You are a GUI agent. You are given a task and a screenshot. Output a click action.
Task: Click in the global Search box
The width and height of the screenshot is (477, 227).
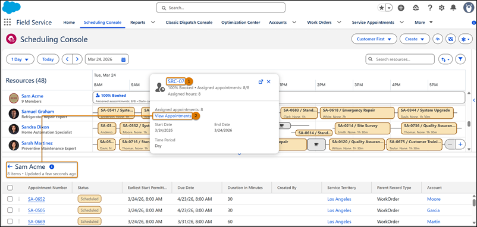(x=221, y=8)
